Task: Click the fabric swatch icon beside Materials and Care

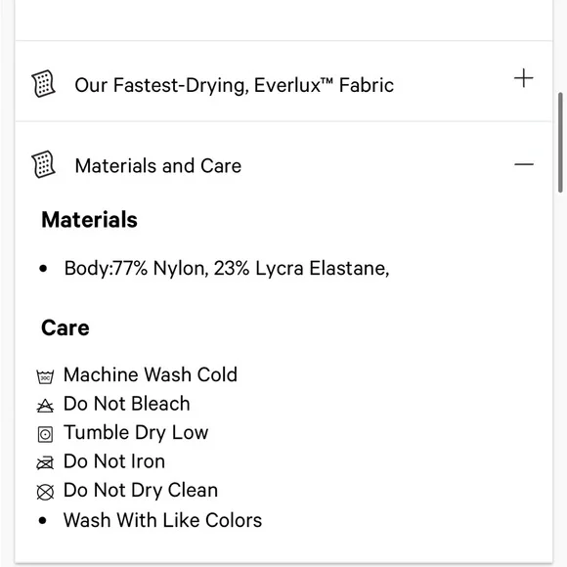Action: pos(43,164)
